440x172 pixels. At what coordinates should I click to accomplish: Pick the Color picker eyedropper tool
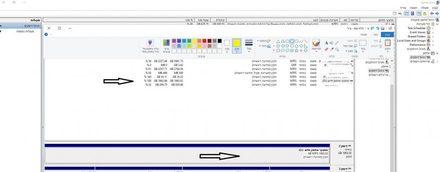click(332, 49)
